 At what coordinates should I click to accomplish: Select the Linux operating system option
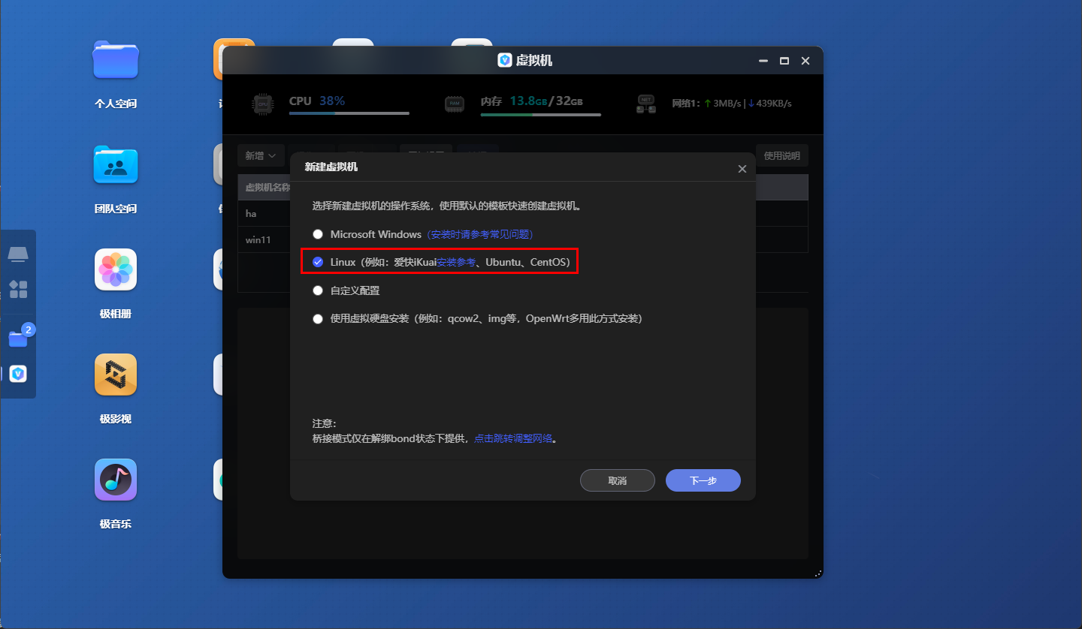(318, 262)
